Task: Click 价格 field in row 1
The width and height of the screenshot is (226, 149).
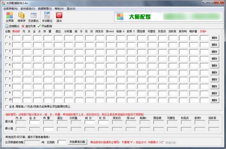Action: coord(204,38)
